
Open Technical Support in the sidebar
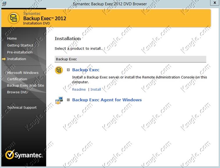(x=22, y=108)
